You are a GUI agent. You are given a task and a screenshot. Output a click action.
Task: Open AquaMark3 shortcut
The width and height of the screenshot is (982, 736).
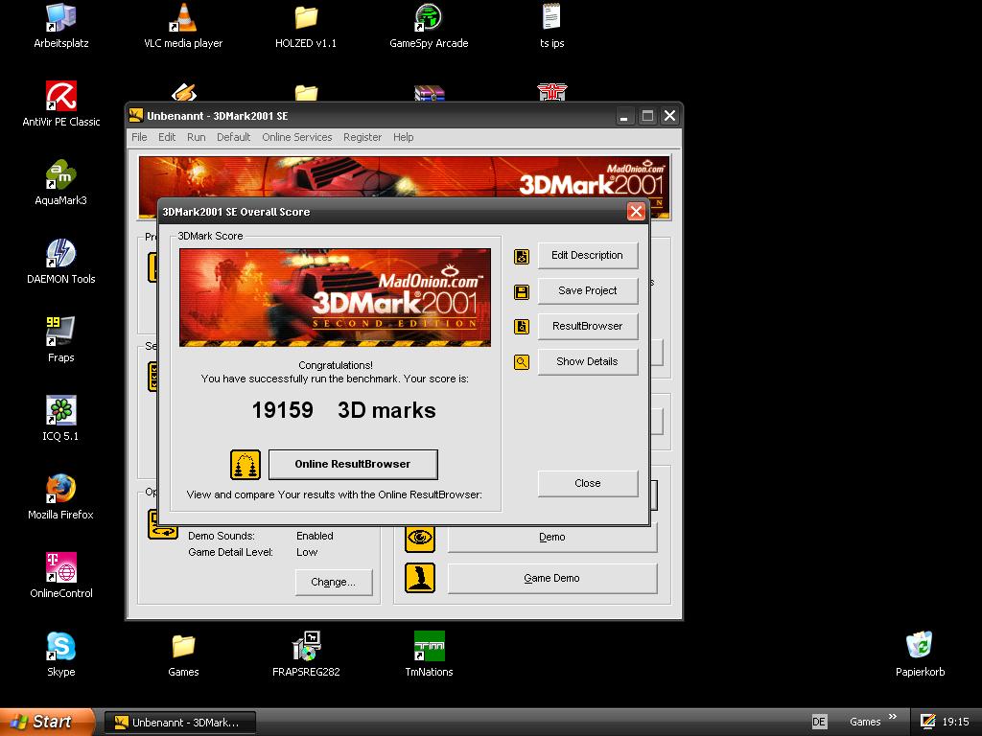click(x=60, y=183)
